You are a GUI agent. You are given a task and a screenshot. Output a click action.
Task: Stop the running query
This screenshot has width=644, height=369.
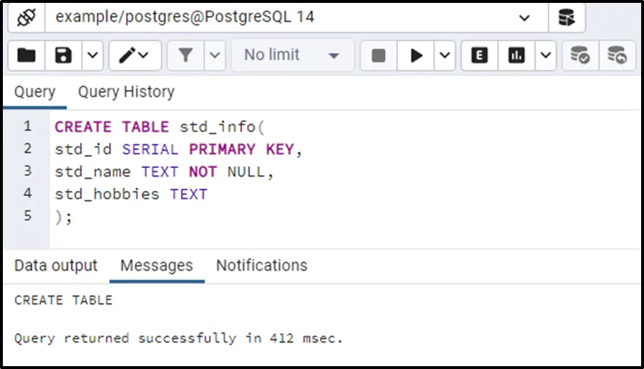click(379, 55)
